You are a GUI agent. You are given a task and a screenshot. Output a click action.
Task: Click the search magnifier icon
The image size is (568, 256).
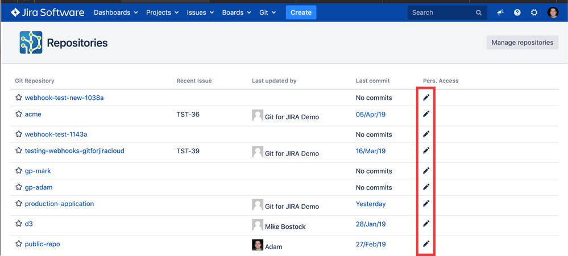coord(479,12)
